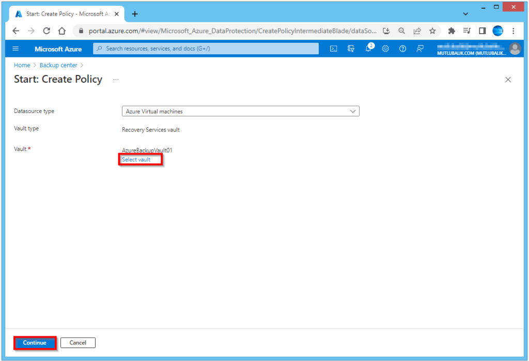This screenshot has height=361, width=529.
Task: Open a new browser tab
Action: pos(135,14)
